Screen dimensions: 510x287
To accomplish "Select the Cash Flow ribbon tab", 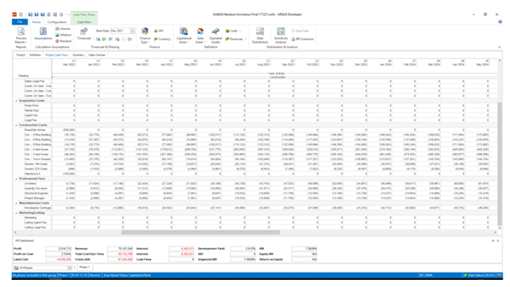I will 84,21.
